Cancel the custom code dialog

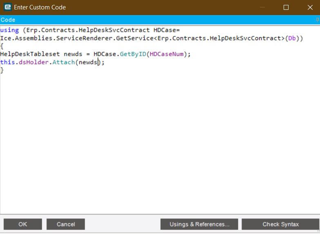[66, 224]
